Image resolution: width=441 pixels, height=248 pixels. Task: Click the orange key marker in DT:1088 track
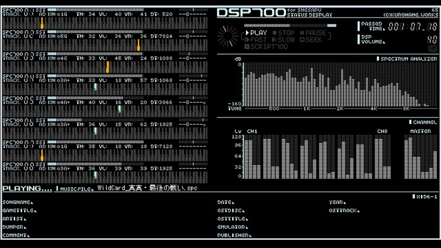click(107, 67)
